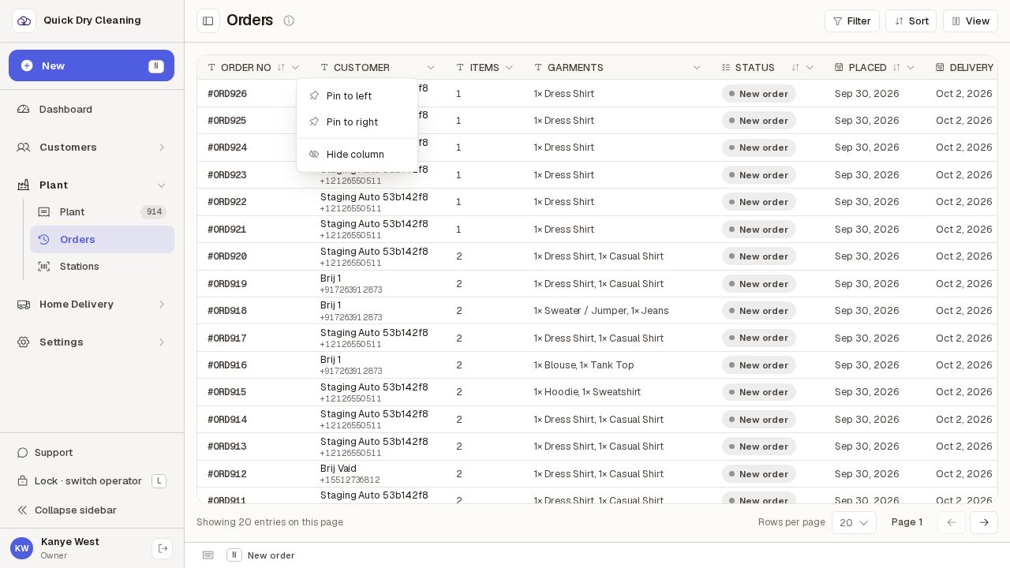Screen dimensions: 1010x568
Task: Expand the Settings section
Action: click(92, 342)
